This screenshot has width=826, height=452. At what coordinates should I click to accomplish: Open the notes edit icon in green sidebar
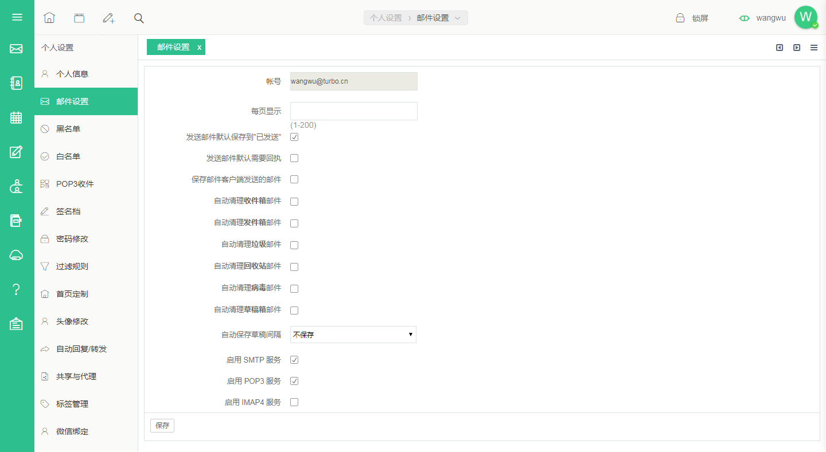point(16,152)
